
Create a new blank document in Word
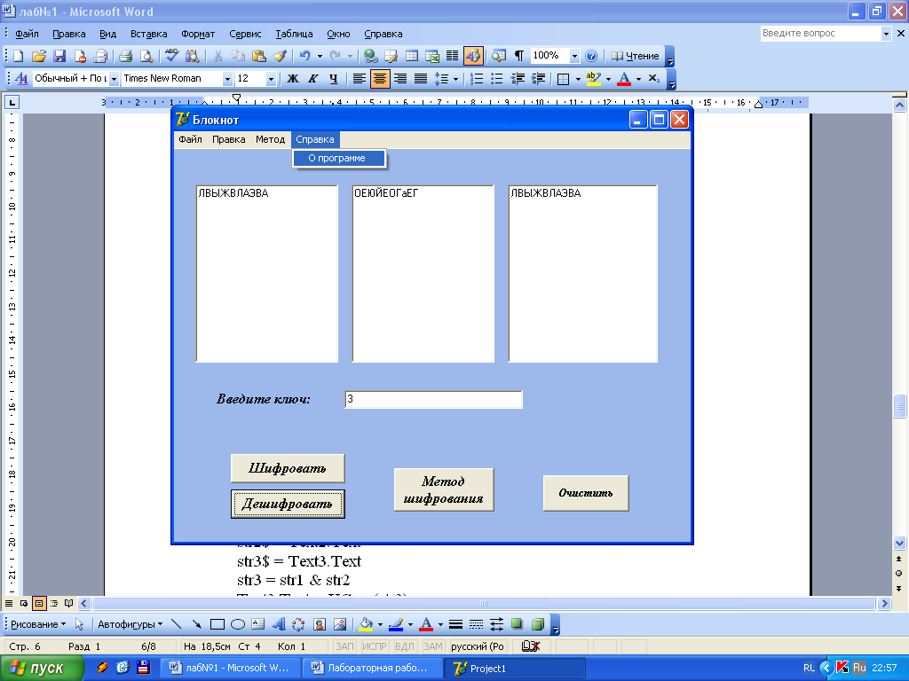pyautogui.click(x=18, y=56)
